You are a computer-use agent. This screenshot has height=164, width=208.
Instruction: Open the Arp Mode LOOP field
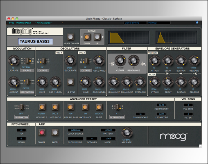109,139
